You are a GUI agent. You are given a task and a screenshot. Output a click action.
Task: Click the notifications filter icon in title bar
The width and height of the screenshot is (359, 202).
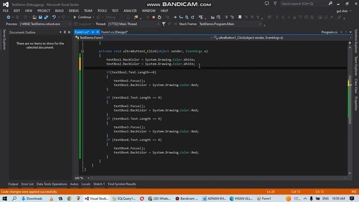pos(275,3)
